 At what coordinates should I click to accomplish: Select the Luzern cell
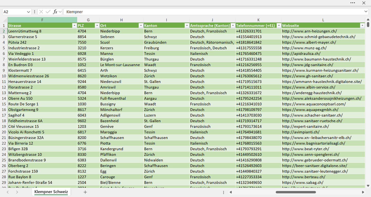(166, 115)
